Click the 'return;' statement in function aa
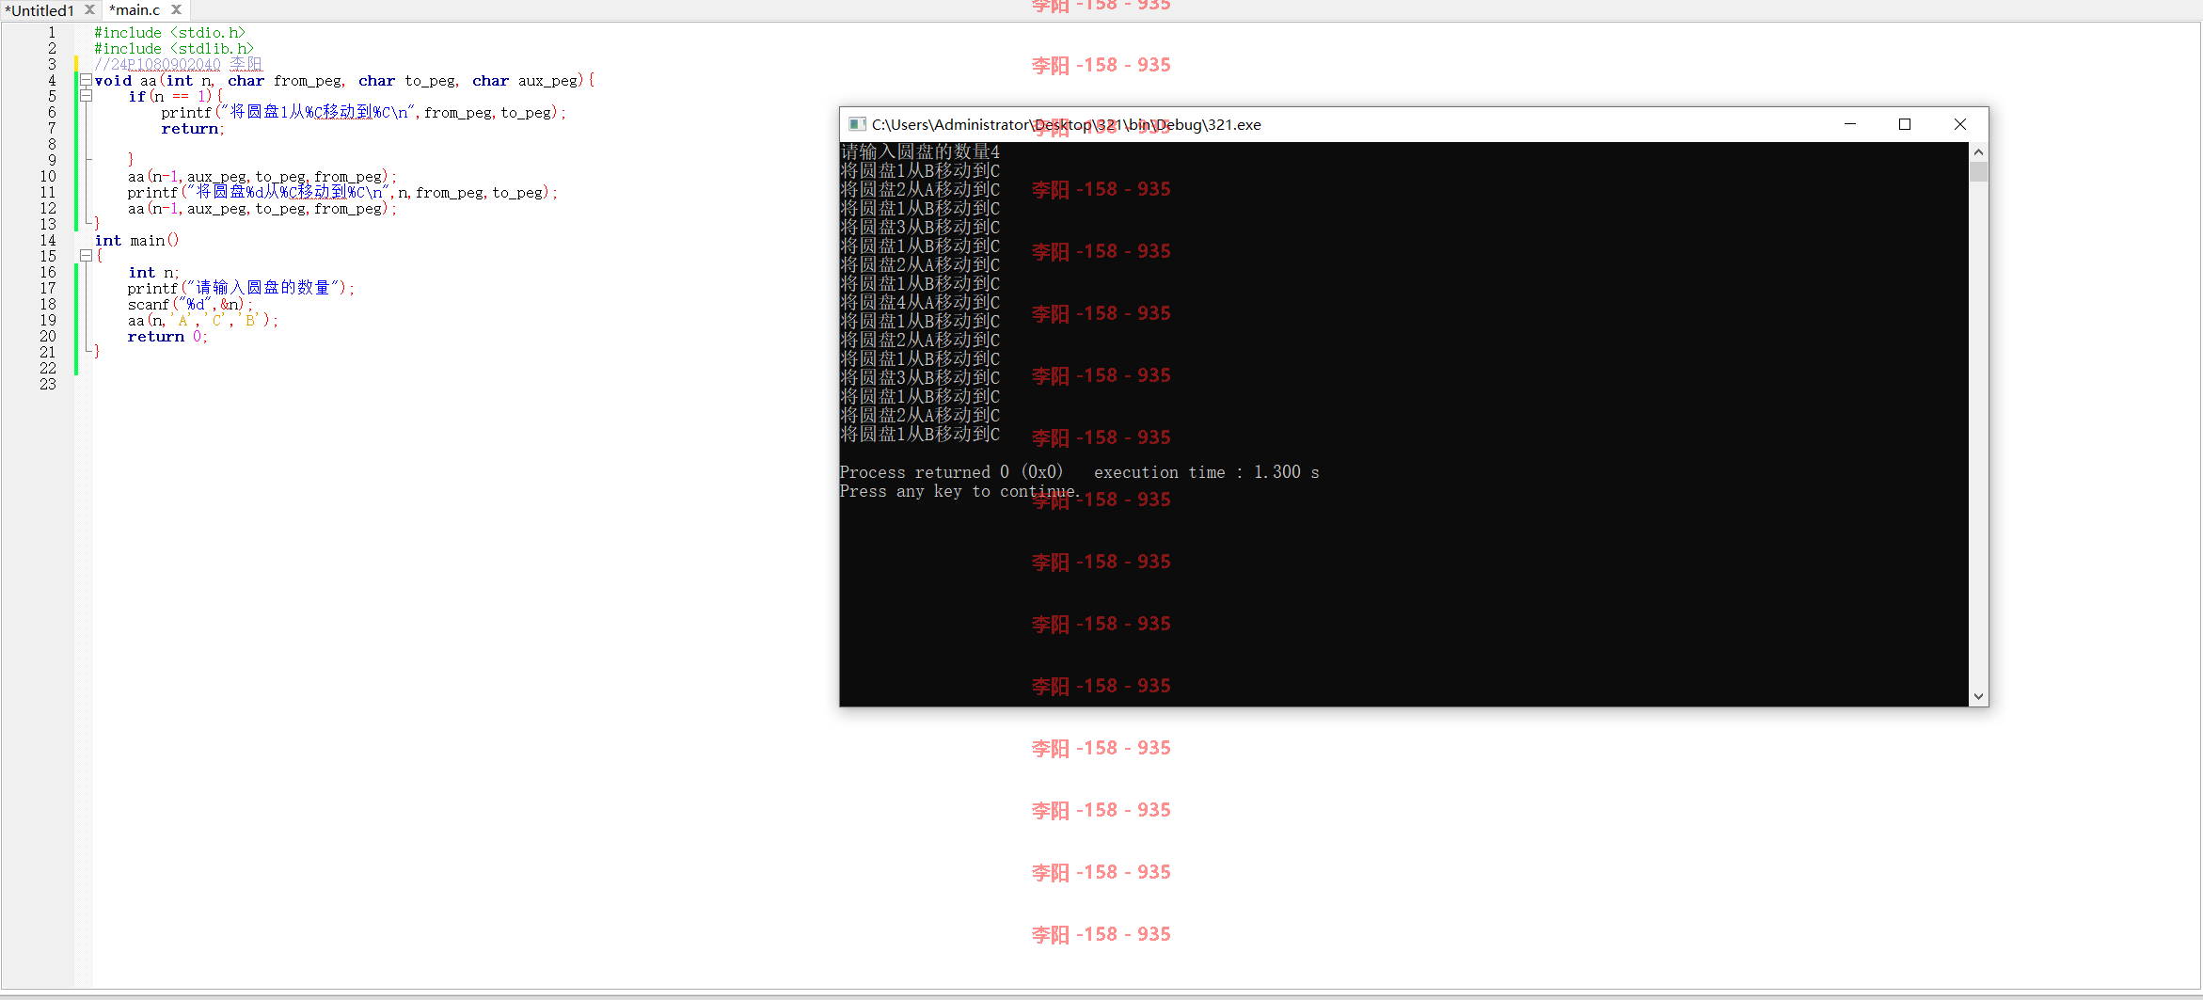This screenshot has width=2203, height=1000. click(x=193, y=129)
